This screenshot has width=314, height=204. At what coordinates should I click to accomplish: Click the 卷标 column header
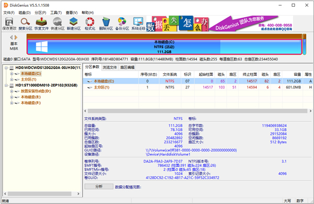pos(111,74)
